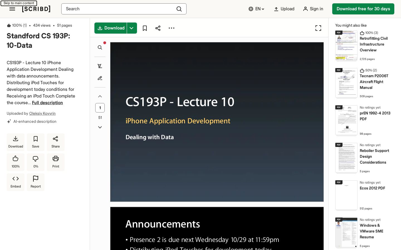The height and width of the screenshot is (250, 401).
Task: Click the current page number box
Action: coord(100,108)
